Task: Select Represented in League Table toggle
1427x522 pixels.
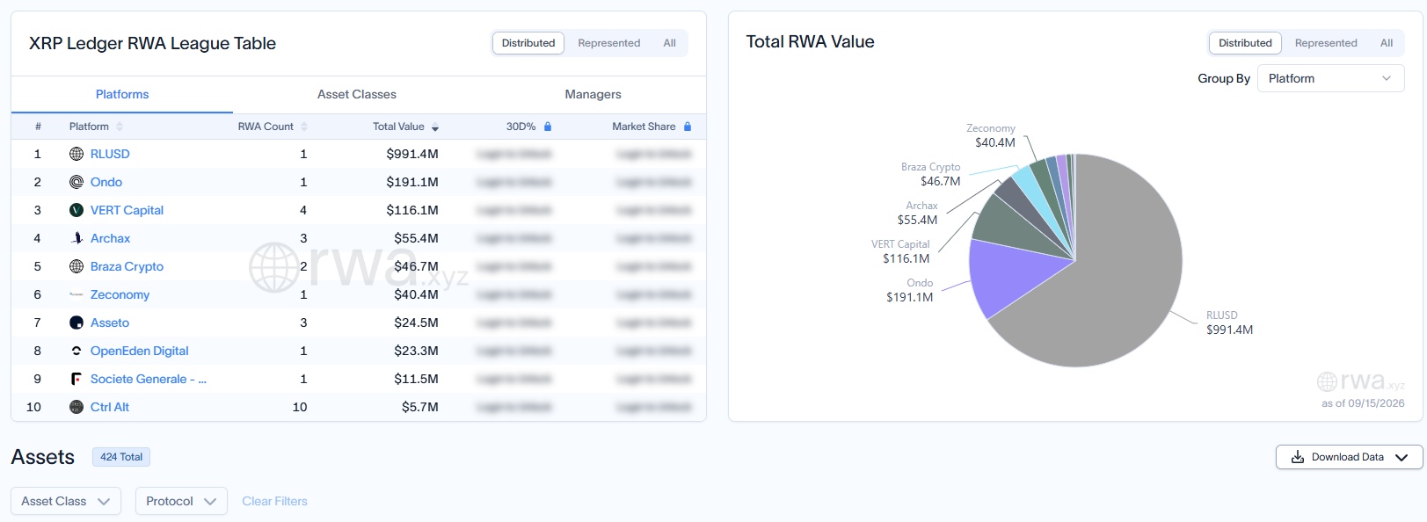Action: coord(609,43)
